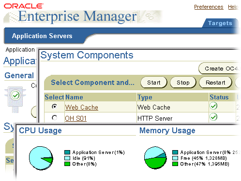The width and height of the screenshot is (241, 181).
Task: Select the OH S01 radio button
Action: [x=55, y=118]
